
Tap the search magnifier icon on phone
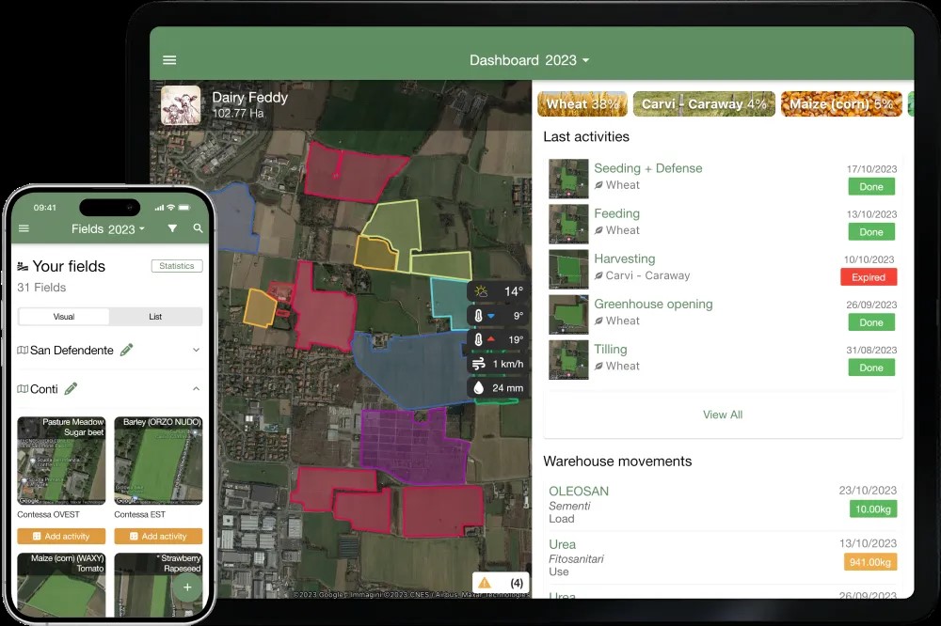[x=198, y=228]
